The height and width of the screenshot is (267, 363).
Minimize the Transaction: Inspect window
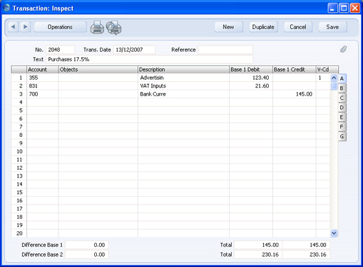[333, 8]
